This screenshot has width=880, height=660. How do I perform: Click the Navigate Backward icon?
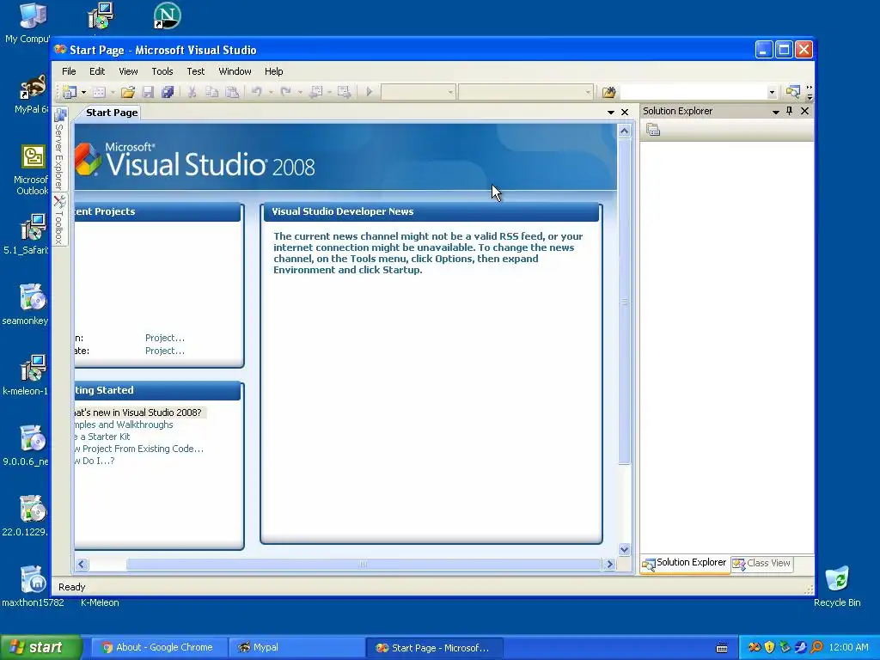click(316, 91)
